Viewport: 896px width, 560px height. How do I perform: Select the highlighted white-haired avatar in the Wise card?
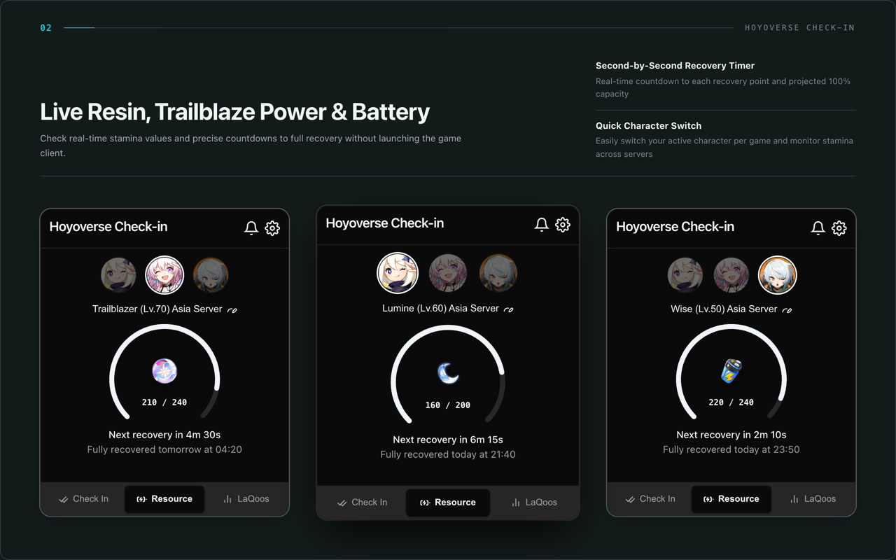(x=778, y=275)
